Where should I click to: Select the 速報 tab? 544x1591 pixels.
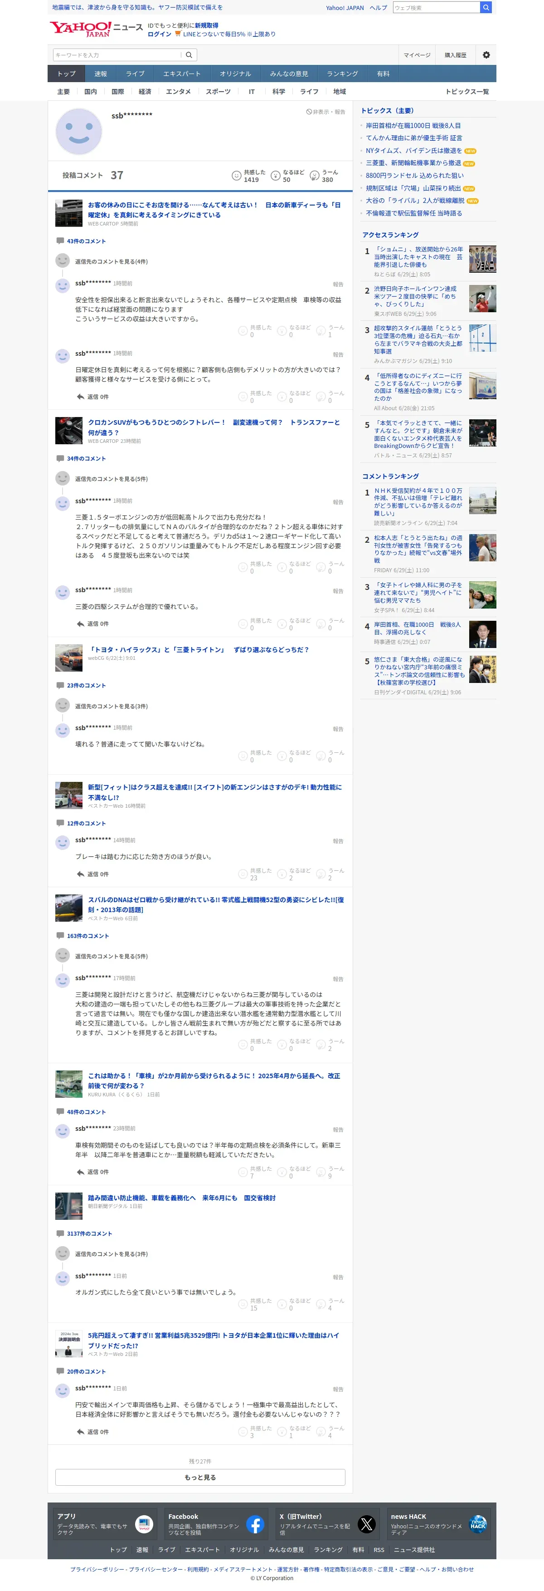click(x=101, y=74)
